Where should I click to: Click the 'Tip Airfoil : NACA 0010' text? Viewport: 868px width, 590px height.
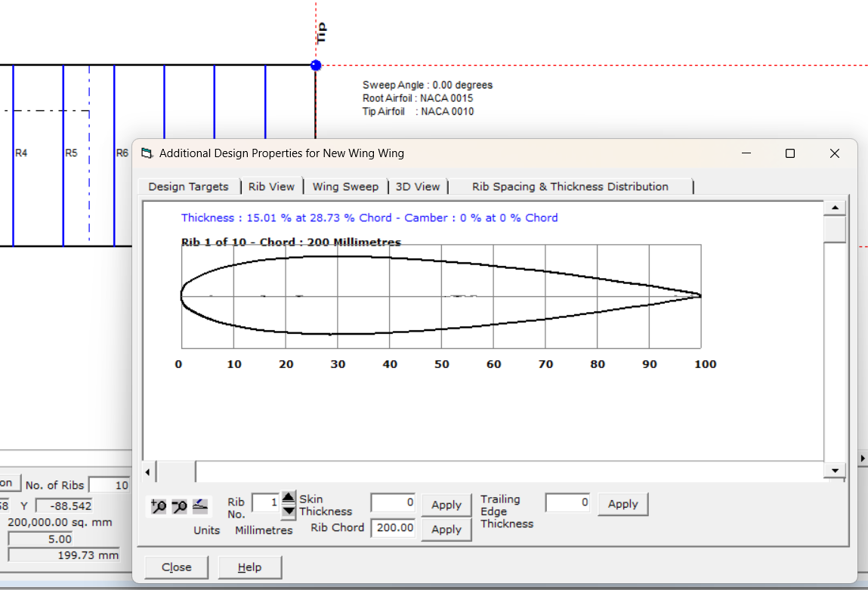[x=418, y=111]
